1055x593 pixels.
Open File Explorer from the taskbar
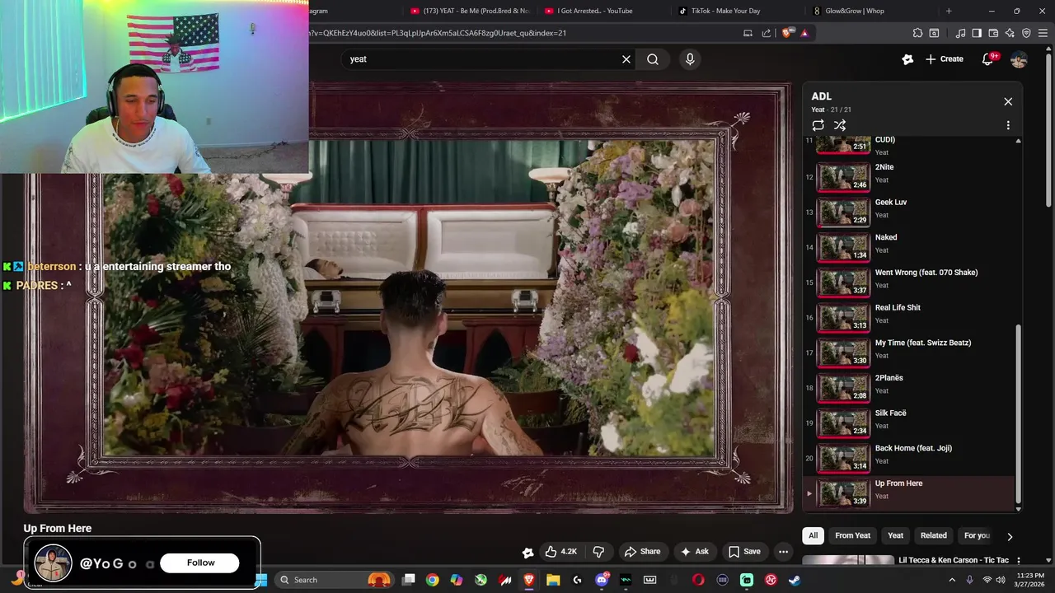click(x=553, y=580)
